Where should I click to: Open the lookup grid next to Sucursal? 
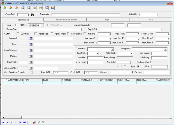point(31,38)
